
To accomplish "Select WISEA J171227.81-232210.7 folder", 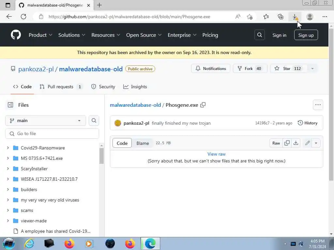I will click(x=49, y=179).
